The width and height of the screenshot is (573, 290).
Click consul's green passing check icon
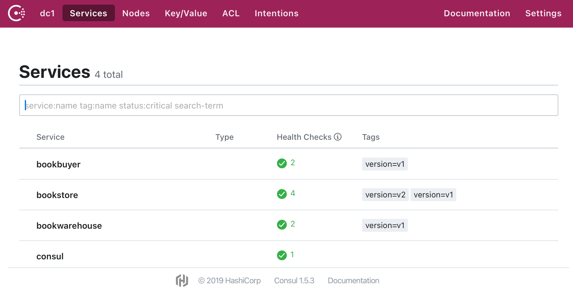pyautogui.click(x=282, y=255)
